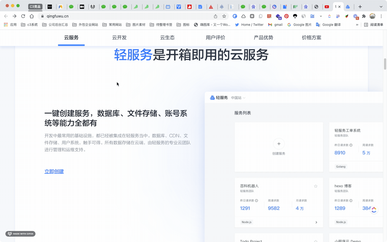
Task: Open the Google 翻译 bookmark
Action: coord(328,24)
